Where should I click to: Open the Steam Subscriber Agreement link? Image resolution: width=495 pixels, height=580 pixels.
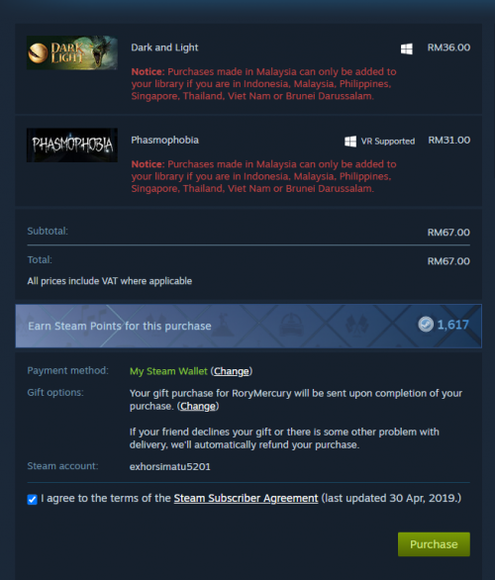click(246, 498)
